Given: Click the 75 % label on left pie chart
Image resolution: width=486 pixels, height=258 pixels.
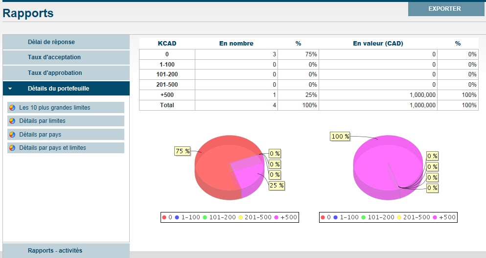Looking at the screenshot, I should click(x=183, y=151).
